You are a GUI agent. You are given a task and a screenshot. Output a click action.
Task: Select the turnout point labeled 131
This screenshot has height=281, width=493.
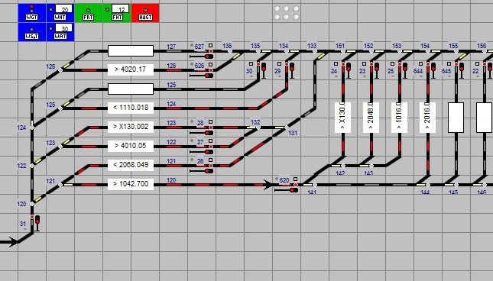point(287,128)
